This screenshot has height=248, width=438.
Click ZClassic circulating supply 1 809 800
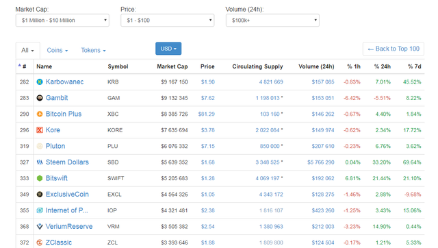click(x=271, y=243)
